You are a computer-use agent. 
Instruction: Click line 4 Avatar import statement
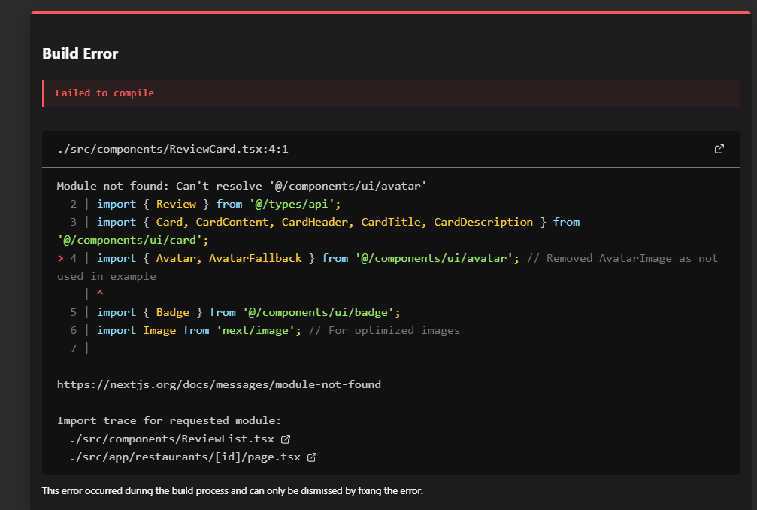(x=308, y=258)
